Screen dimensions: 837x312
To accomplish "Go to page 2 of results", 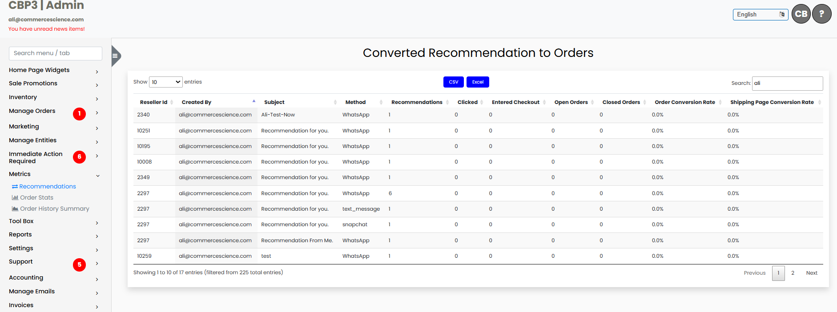I will [x=793, y=273].
